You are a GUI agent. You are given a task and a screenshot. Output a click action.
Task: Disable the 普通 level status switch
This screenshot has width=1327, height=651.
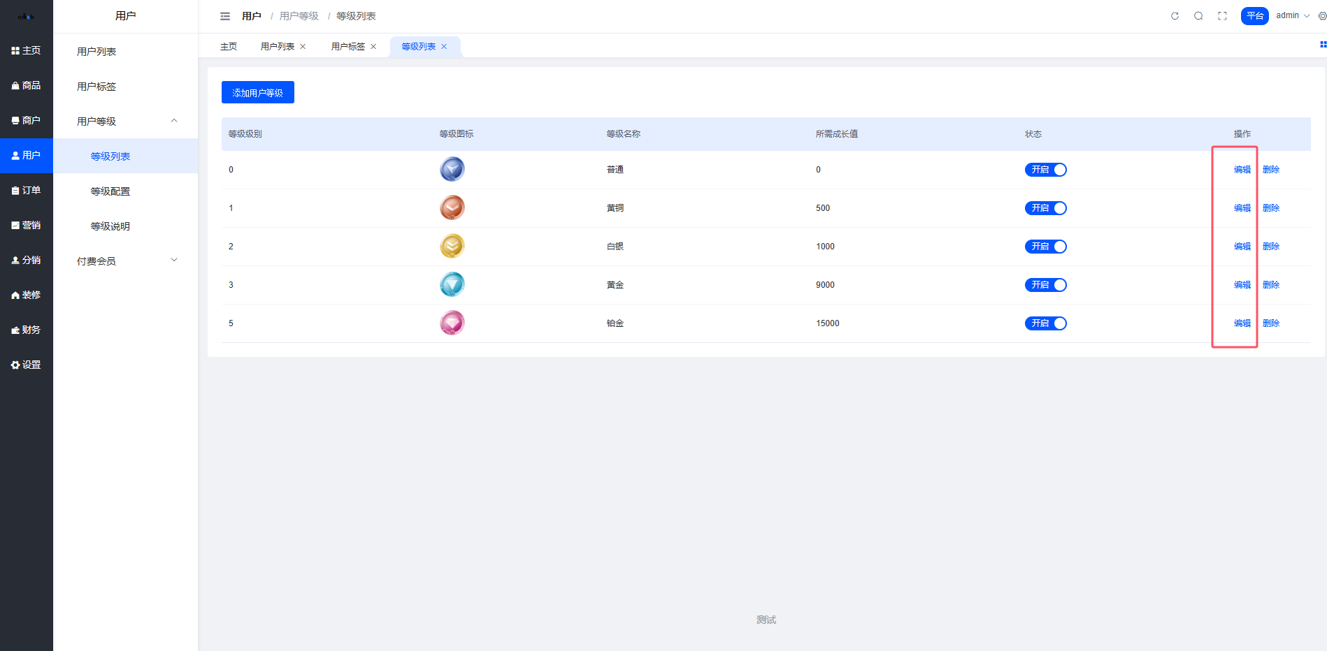click(x=1045, y=170)
